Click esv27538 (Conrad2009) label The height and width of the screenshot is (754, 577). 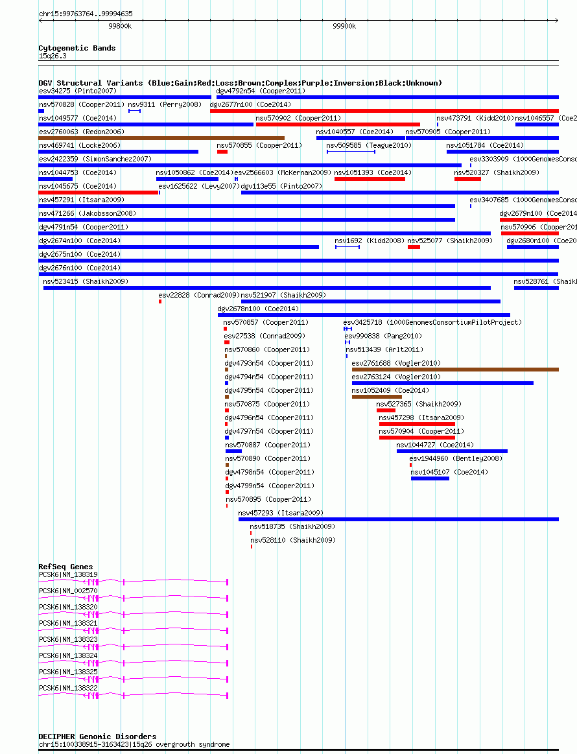pyautogui.click(x=265, y=336)
